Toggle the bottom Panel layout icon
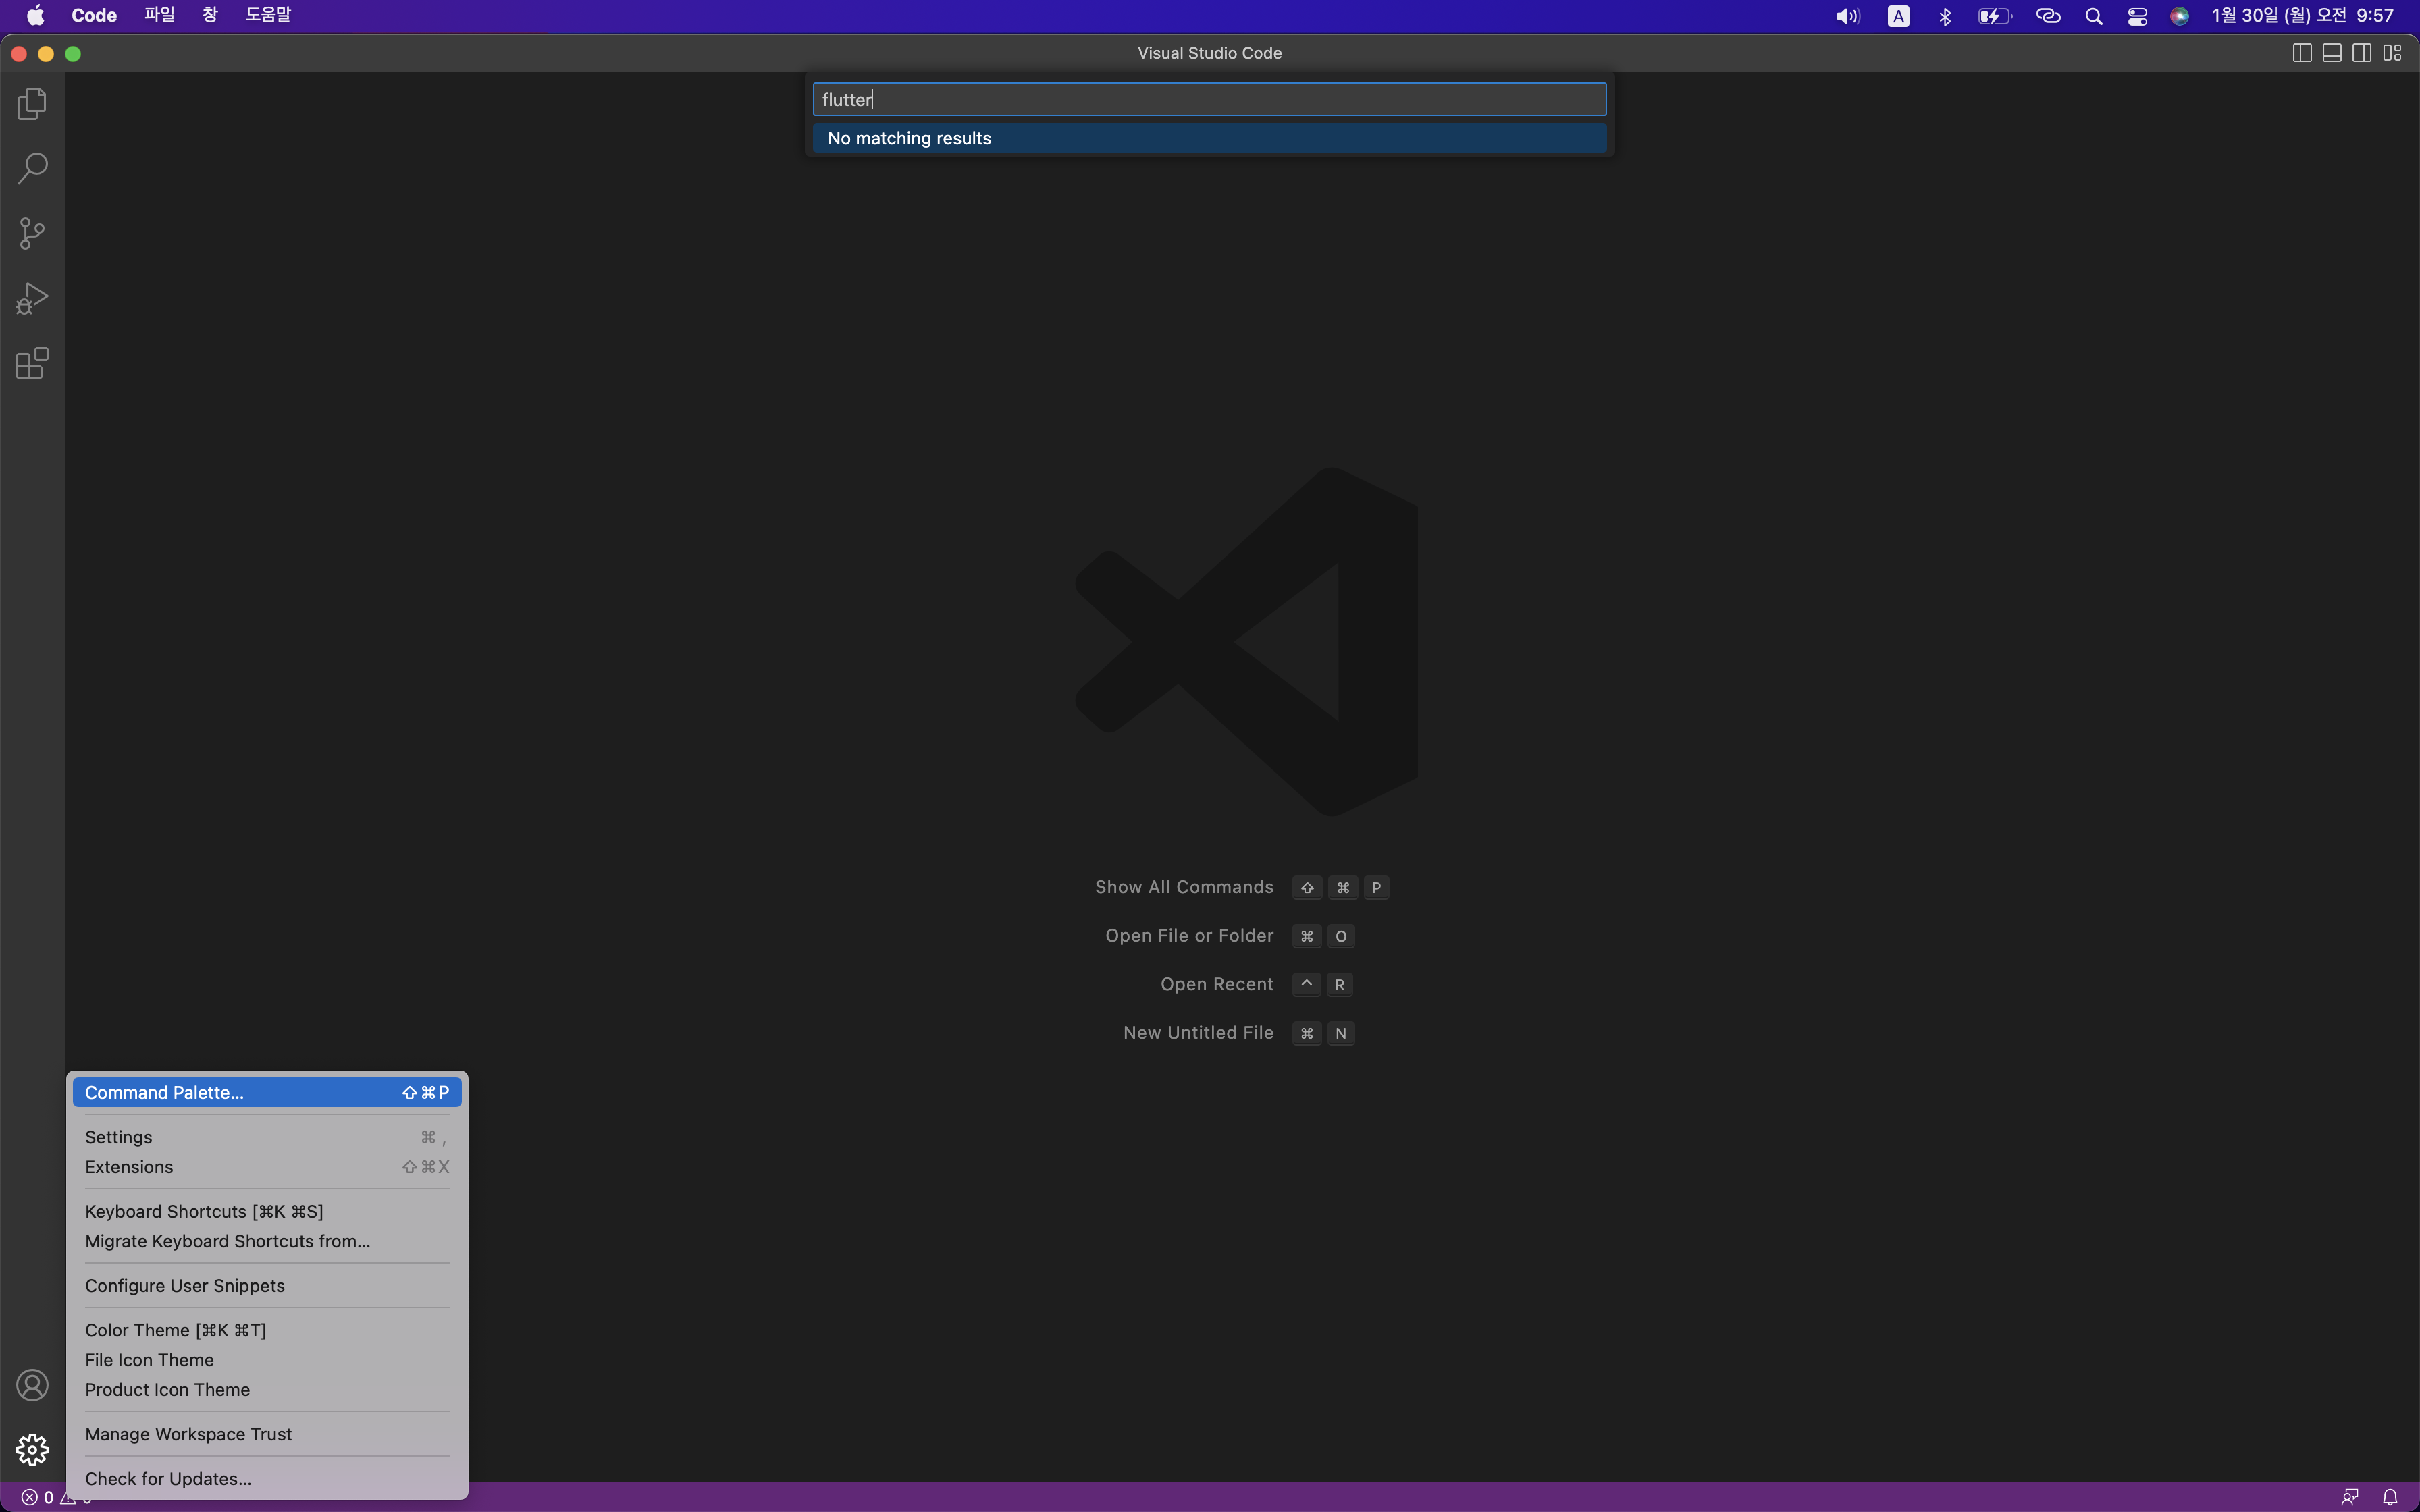The height and width of the screenshot is (1512, 2420). click(x=2331, y=53)
